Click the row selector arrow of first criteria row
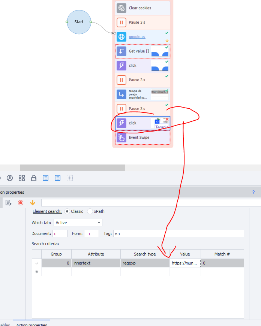 [x=37, y=263]
